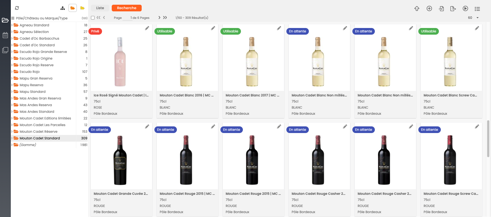Click the Pôle/Château ou Marque/Type header
The width and height of the screenshot is (491, 217).
pos(42,18)
